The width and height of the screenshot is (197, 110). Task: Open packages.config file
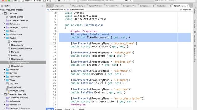pos(17,91)
